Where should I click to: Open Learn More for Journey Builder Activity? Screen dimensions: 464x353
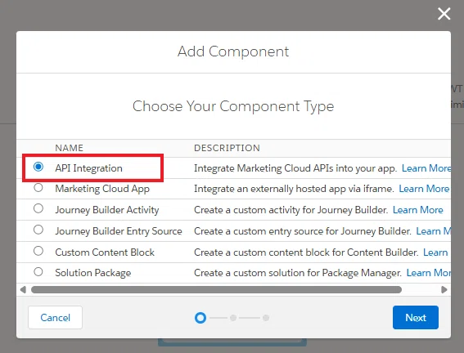[418, 210]
